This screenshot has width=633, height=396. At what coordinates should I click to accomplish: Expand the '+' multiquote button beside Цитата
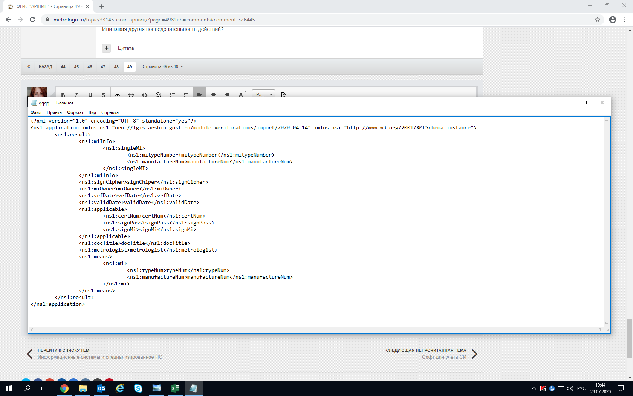(x=107, y=48)
